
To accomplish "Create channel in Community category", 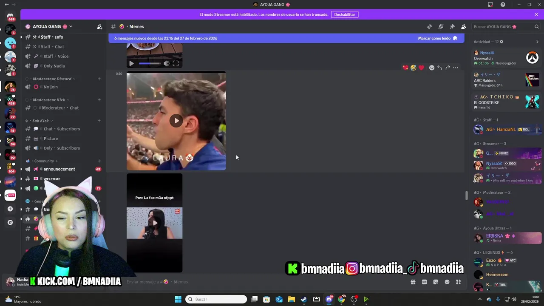I will tap(99, 161).
